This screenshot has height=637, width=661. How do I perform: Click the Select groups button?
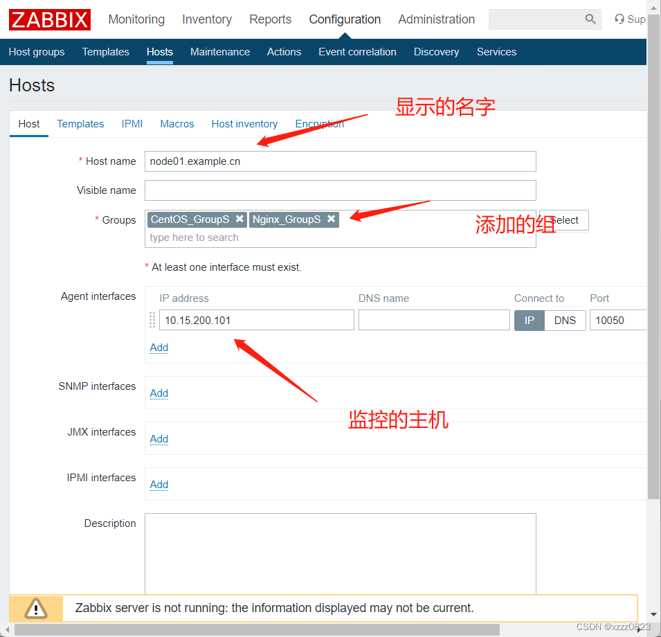coord(563,220)
